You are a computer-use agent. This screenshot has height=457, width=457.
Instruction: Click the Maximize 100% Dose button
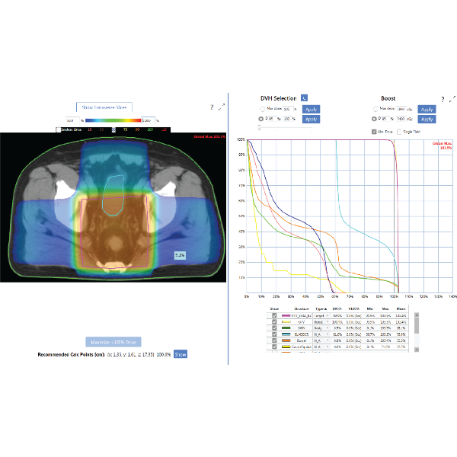coord(113,342)
